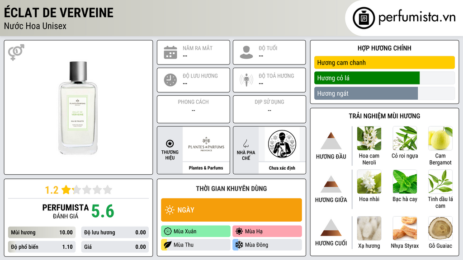Click the star badge icon above Thương hiệu

170,144
